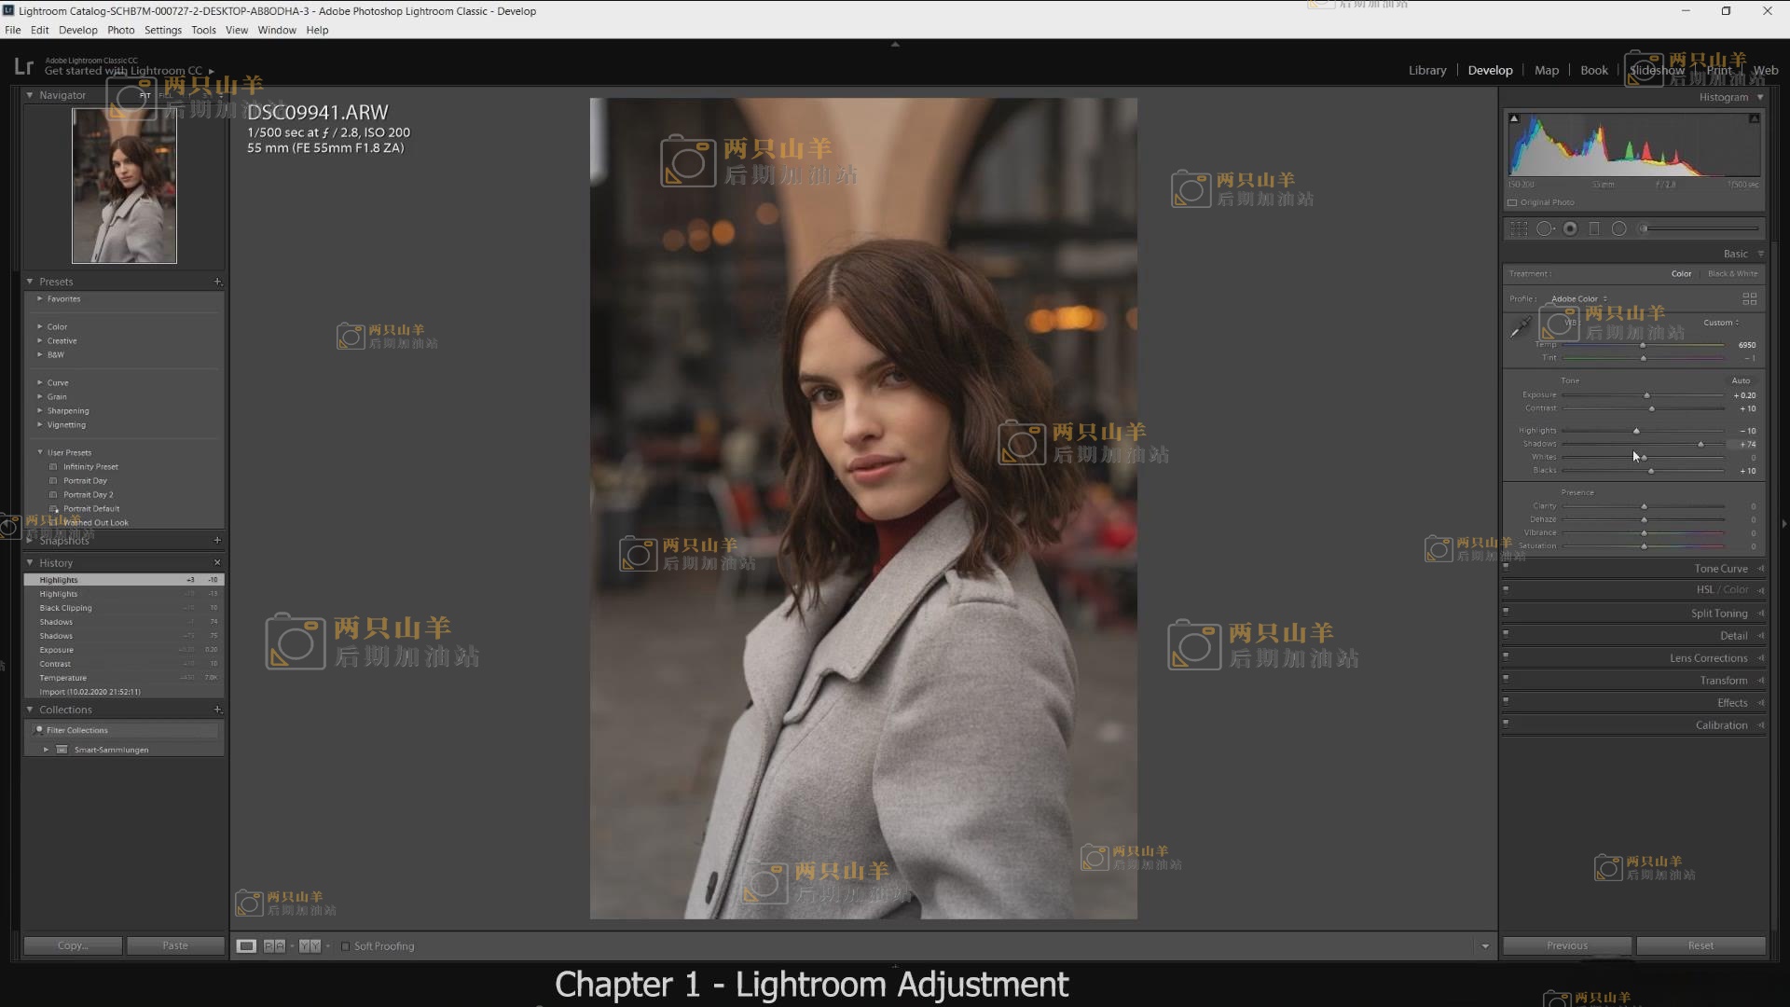Toggle the Original Photo checkbox
This screenshot has height=1007, width=1790.
pyautogui.click(x=1512, y=202)
